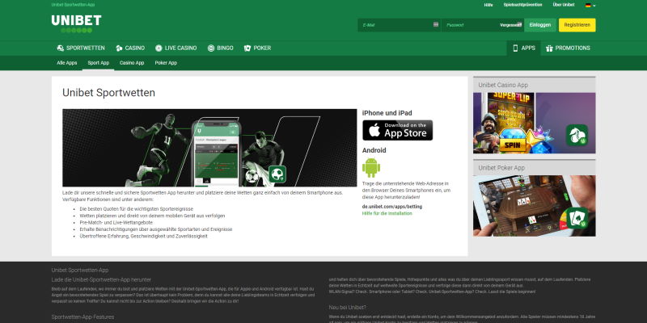Click the Sportwetten-App-Features footer heading
Viewport: 647px width, 323px height.
pos(82,317)
